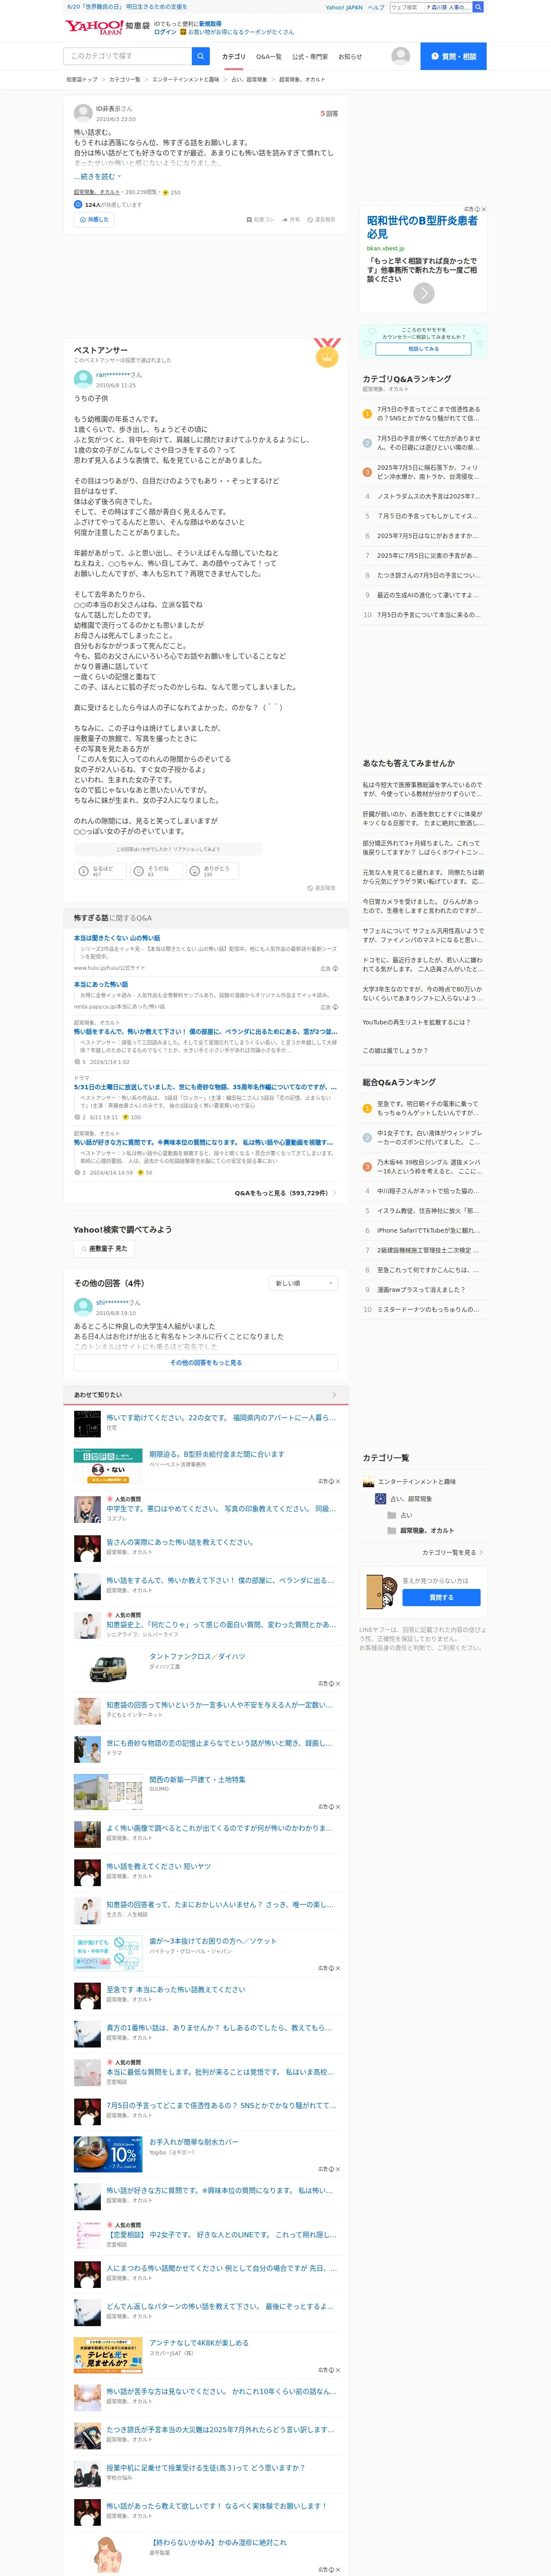Click the 新規取得 link
The width and height of the screenshot is (551, 2576).
(x=210, y=23)
